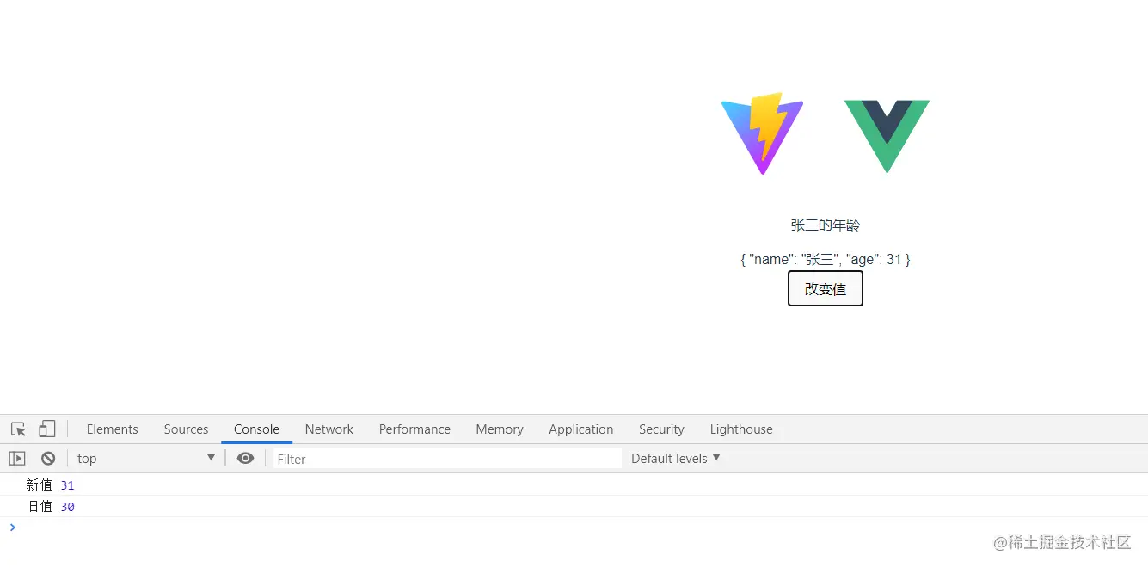This screenshot has height=568, width=1148.
Task: Open the Memory tab
Action: [500, 429]
